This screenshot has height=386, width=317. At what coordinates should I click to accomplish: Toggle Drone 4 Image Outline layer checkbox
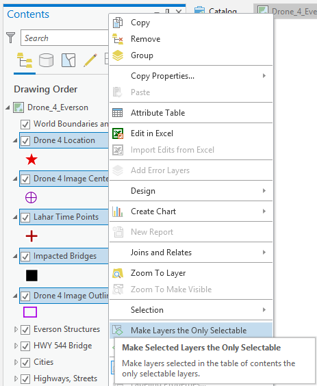pyautogui.click(x=25, y=296)
